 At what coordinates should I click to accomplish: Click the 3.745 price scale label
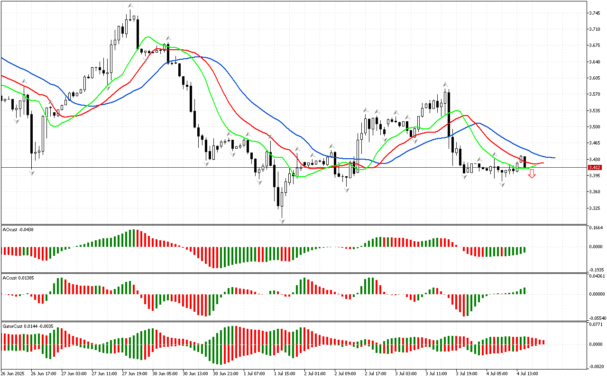click(594, 13)
